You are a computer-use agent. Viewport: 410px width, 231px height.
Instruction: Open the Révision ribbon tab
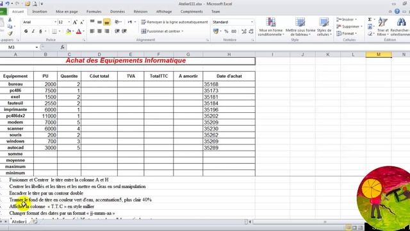tap(140, 12)
